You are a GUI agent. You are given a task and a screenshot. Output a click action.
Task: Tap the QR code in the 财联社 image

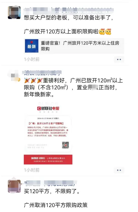pyautogui.click(x=65, y=145)
